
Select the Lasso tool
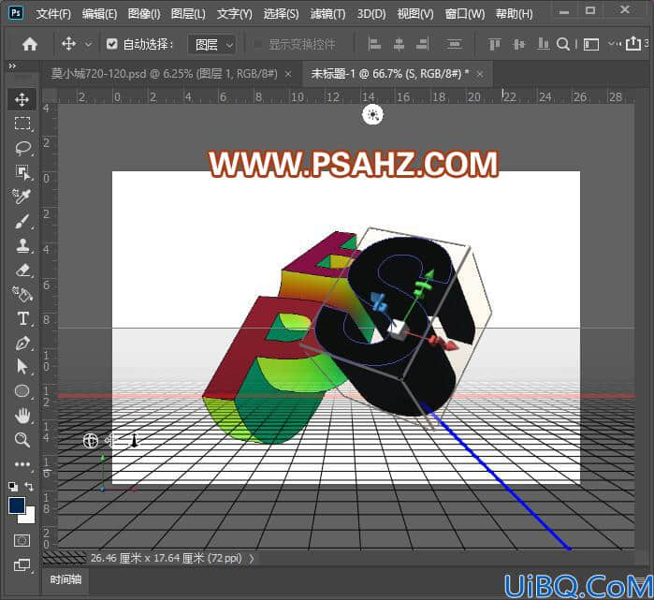point(22,148)
